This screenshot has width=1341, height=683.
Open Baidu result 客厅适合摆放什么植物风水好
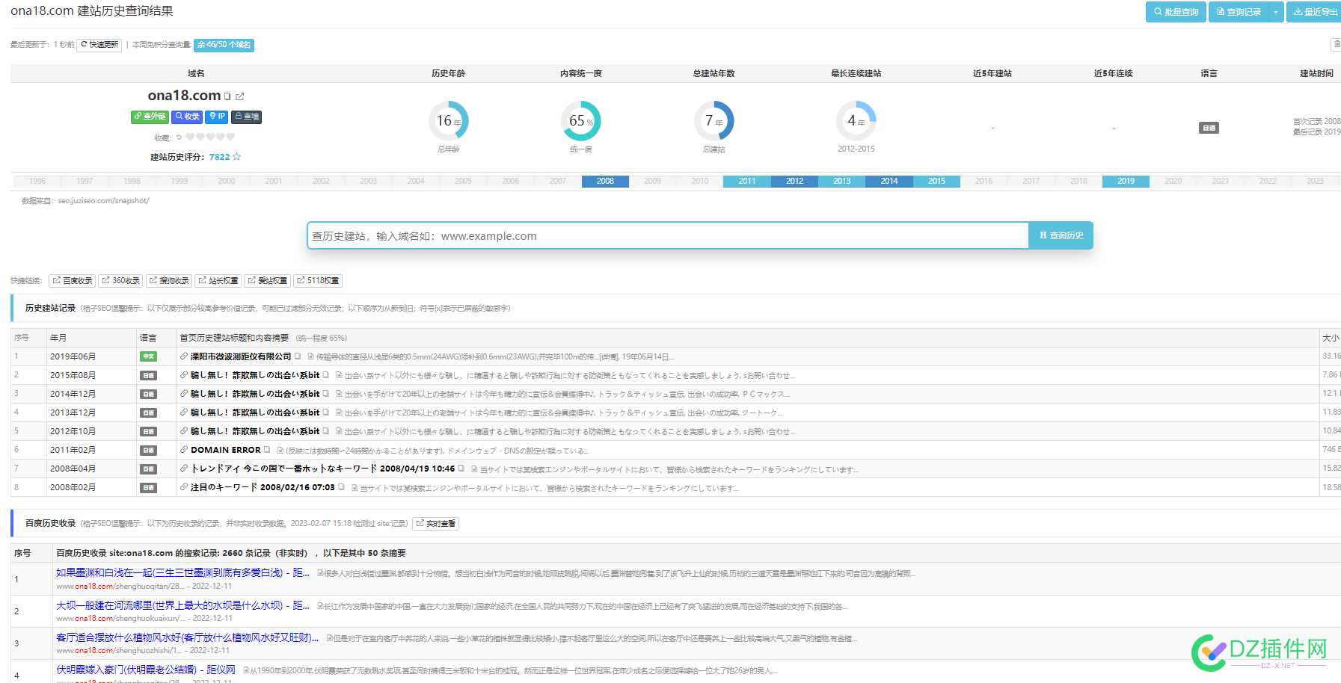(x=188, y=637)
